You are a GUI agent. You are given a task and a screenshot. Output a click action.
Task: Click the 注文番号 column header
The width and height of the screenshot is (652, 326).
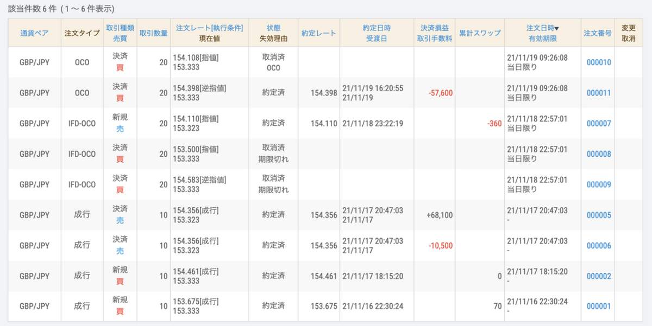pyautogui.click(x=598, y=33)
